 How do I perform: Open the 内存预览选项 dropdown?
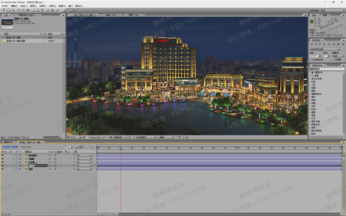[x=325, y=49]
